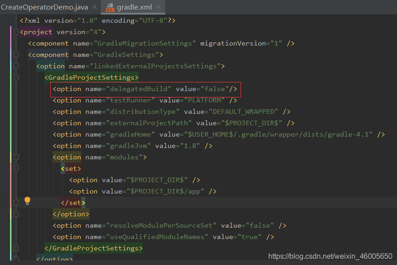This screenshot has height=265, width=397.
Task: Place cursor on the testRunner PLATFORM value
Action: click(204, 100)
